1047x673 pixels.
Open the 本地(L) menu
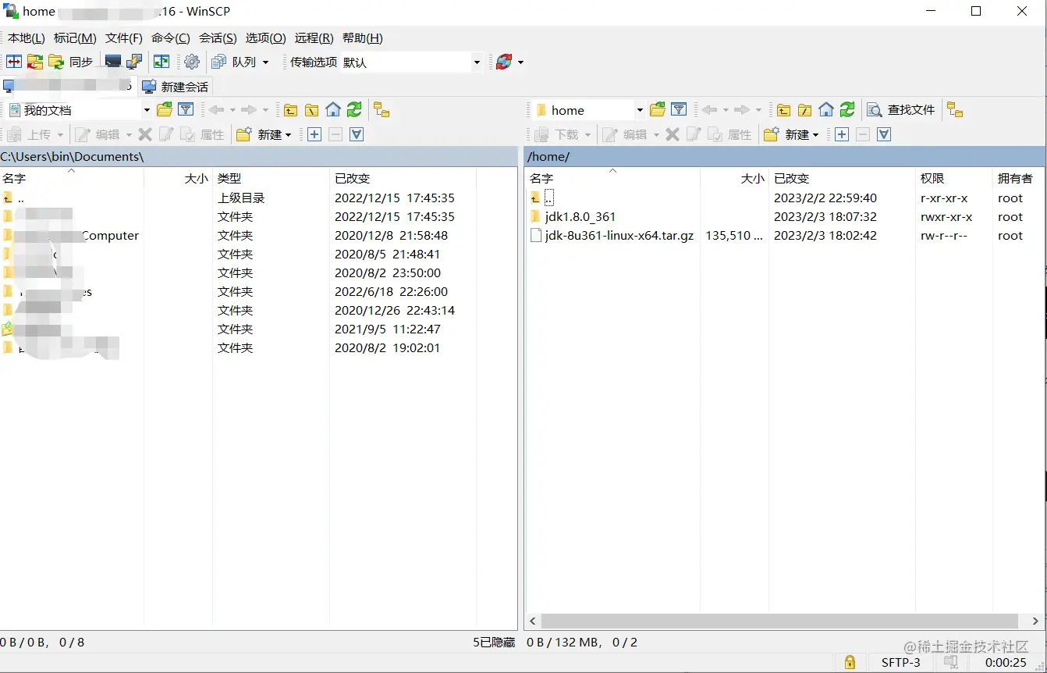(x=26, y=37)
